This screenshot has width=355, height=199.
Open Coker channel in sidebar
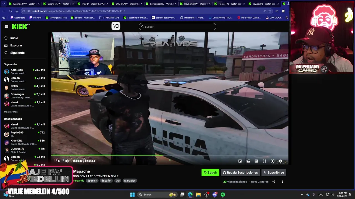coord(24,88)
